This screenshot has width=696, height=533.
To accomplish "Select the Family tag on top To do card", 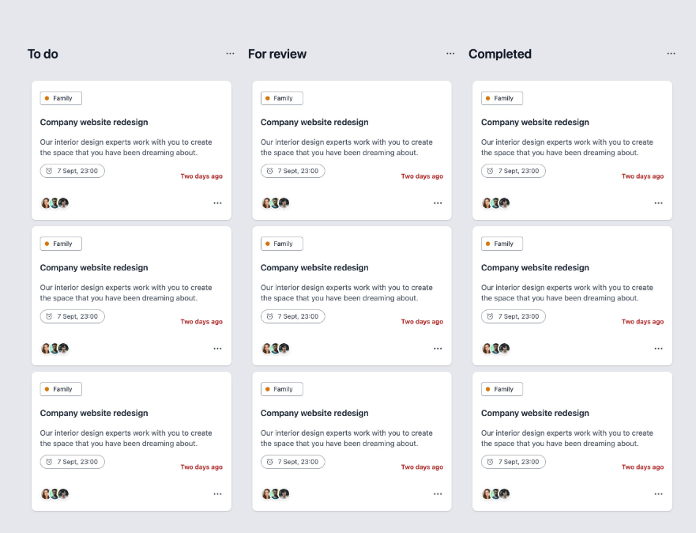I will [x=61, y=98].
